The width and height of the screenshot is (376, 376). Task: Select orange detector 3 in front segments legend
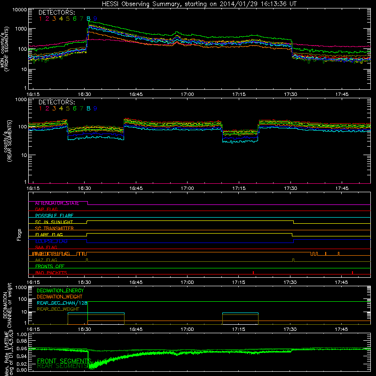54,19
